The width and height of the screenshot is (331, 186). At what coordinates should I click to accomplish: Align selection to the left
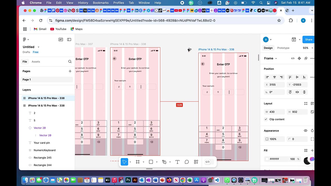[x=267, y=77]
